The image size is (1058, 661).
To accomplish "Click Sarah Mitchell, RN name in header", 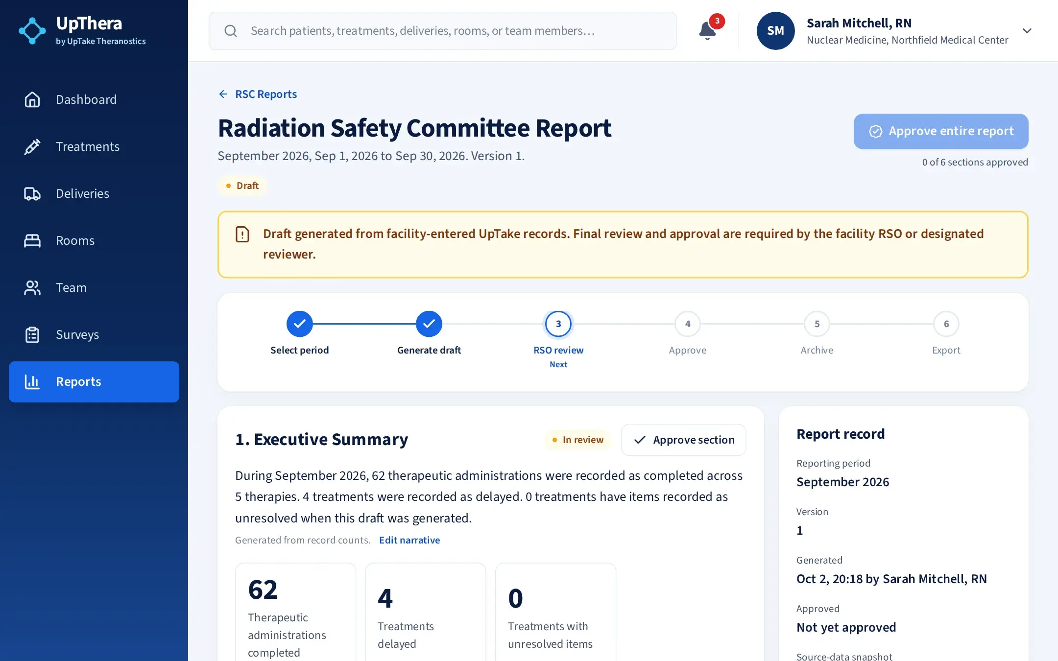I will (x=859, y=23).
